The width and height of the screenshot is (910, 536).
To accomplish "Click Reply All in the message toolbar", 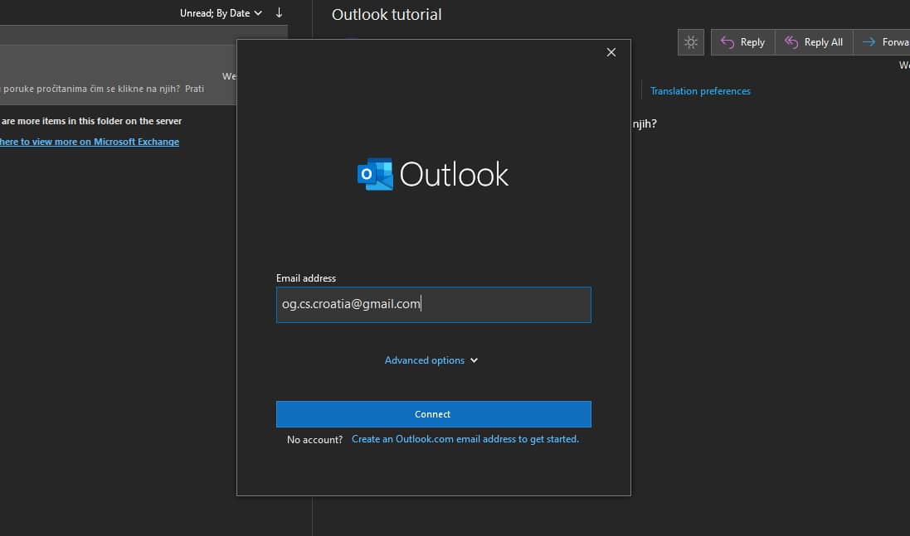I will click(814, 42).
